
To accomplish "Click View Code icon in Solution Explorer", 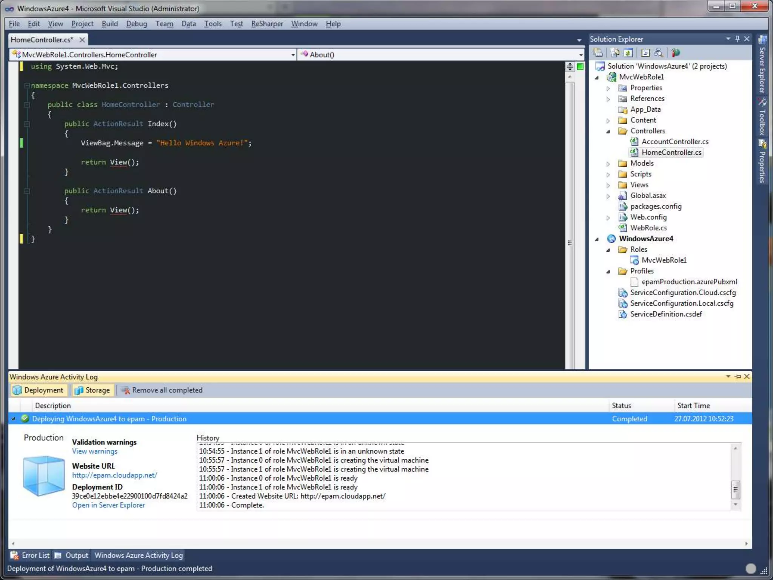I will 645,53.
